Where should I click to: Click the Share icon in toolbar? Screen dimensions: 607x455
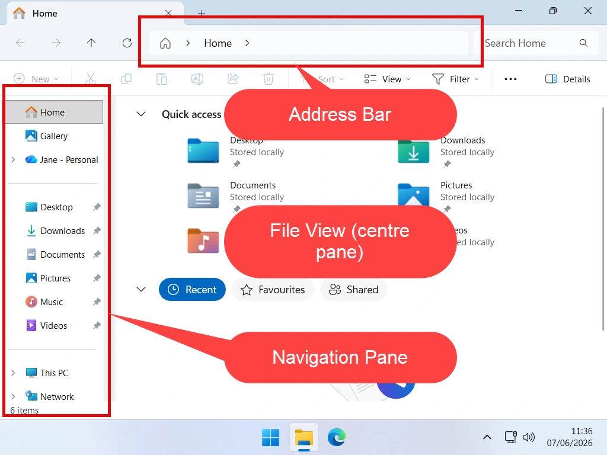point(233,79)
